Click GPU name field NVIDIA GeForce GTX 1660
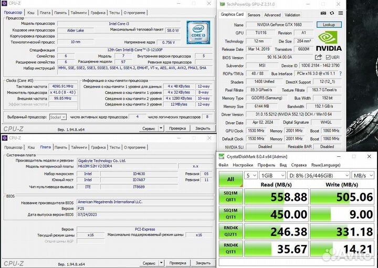 279,25
